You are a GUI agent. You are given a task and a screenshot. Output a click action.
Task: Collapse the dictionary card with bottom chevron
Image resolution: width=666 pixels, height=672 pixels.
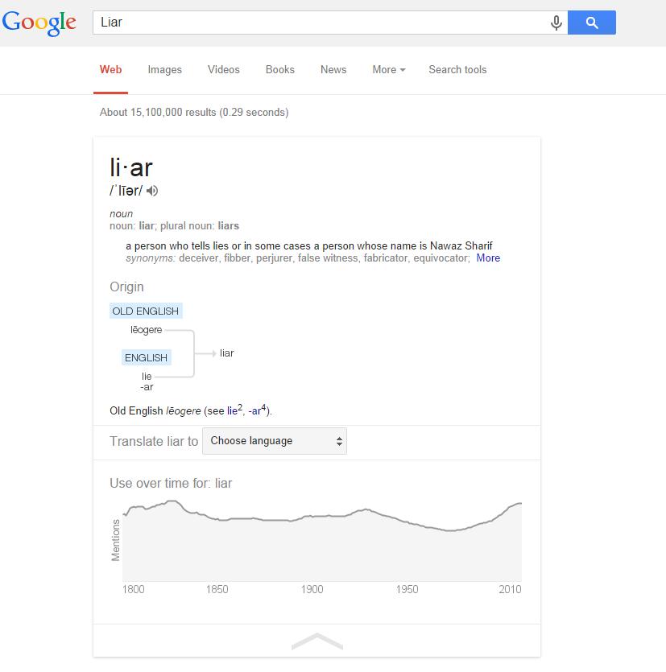pos(317,641)
